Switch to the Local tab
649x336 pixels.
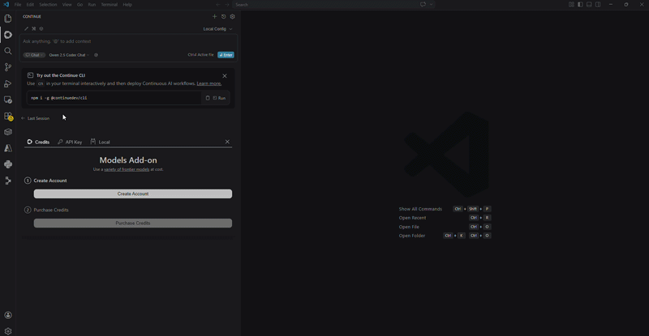click(100, 142)
